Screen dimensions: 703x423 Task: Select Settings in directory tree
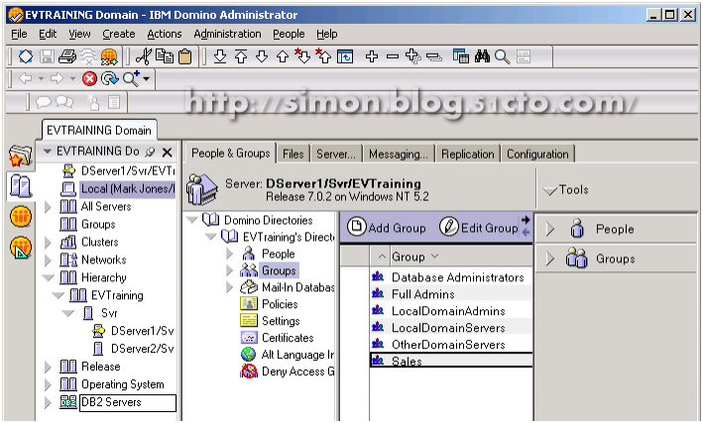pos(281,321)
